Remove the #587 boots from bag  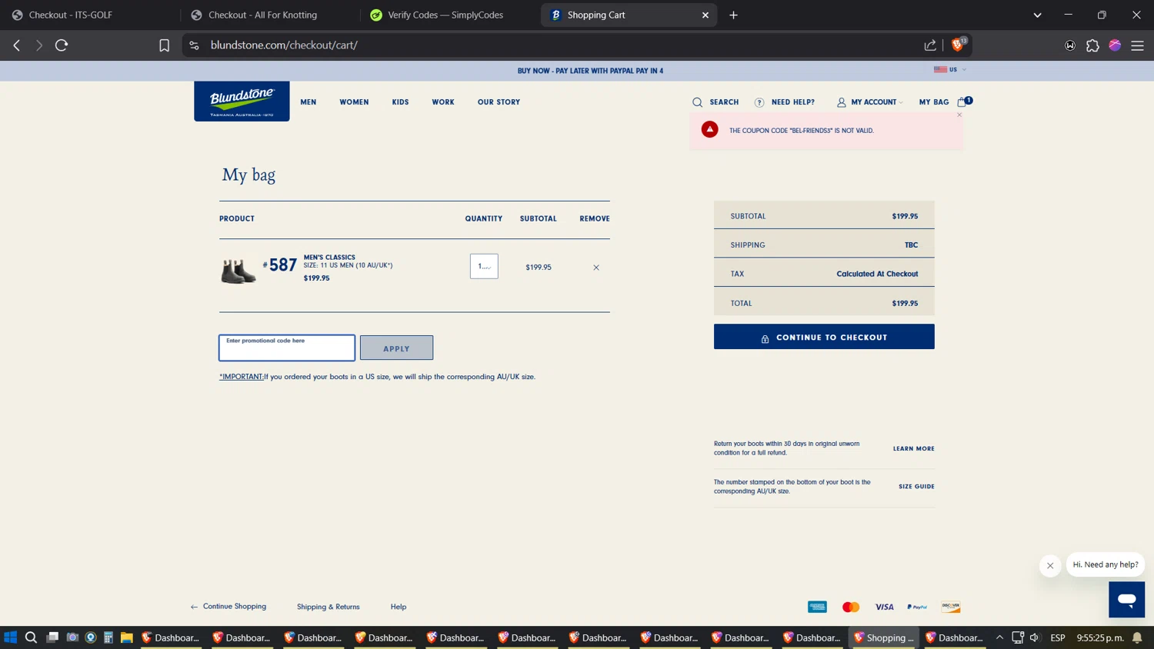[595, 268]
